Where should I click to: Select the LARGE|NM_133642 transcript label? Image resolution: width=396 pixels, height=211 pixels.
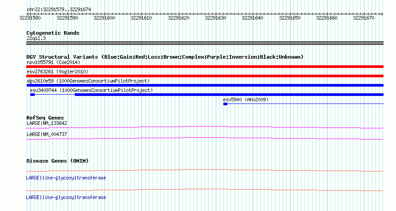coord(47,123)
